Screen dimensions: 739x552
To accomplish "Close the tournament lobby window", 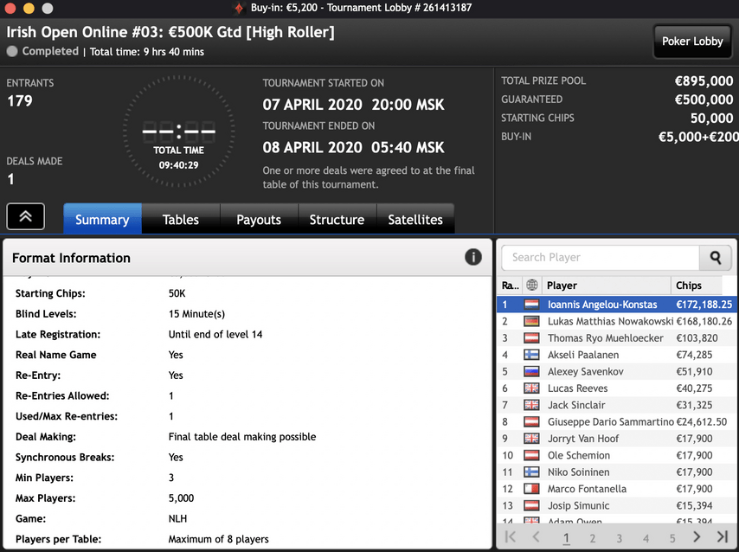I will (10, 8).
